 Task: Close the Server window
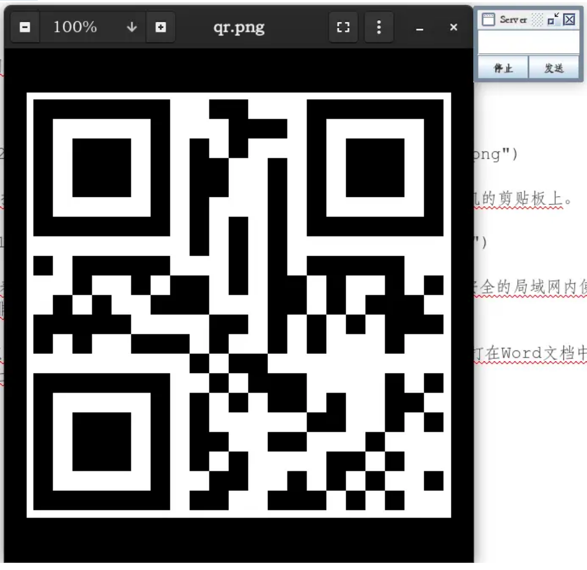pos(569,19)
